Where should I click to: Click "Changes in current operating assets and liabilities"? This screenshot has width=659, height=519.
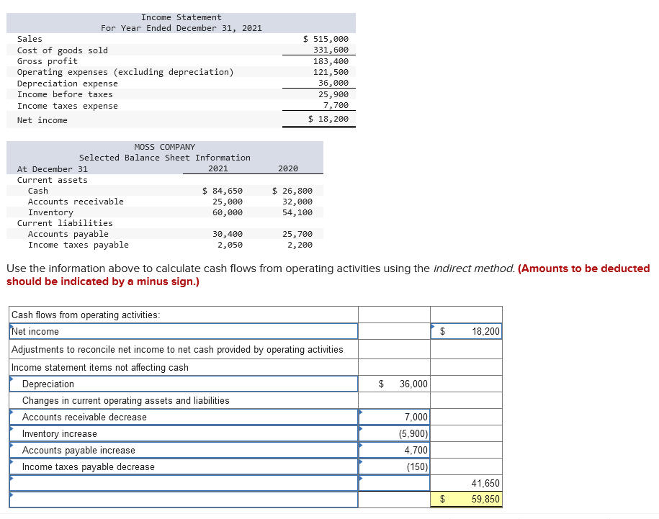[x=125, y=400]
